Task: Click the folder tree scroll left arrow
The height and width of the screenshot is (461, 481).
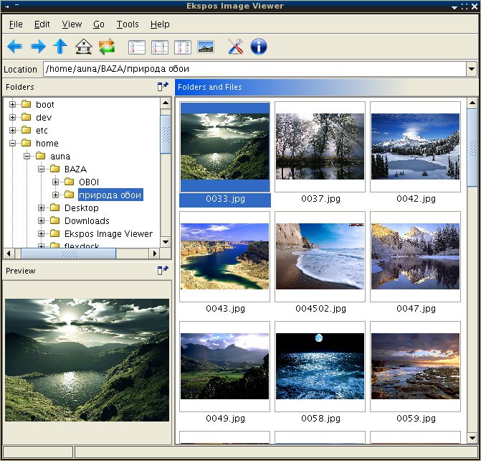Action: coord(9,253)
